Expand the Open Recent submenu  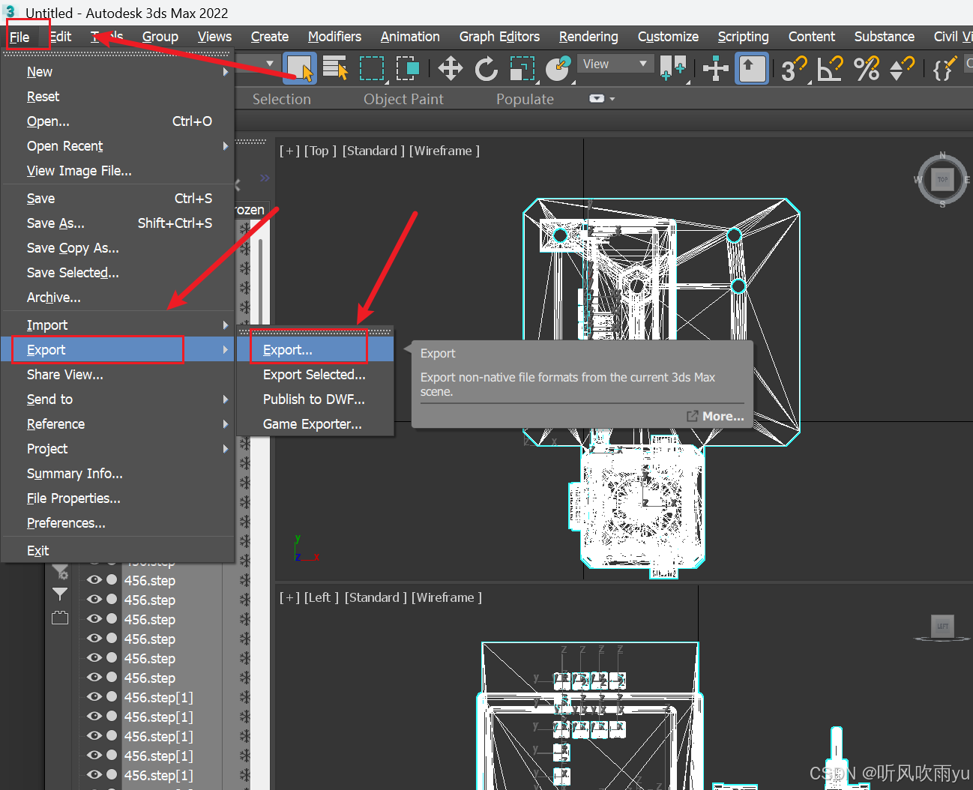[x=226, y=146]
